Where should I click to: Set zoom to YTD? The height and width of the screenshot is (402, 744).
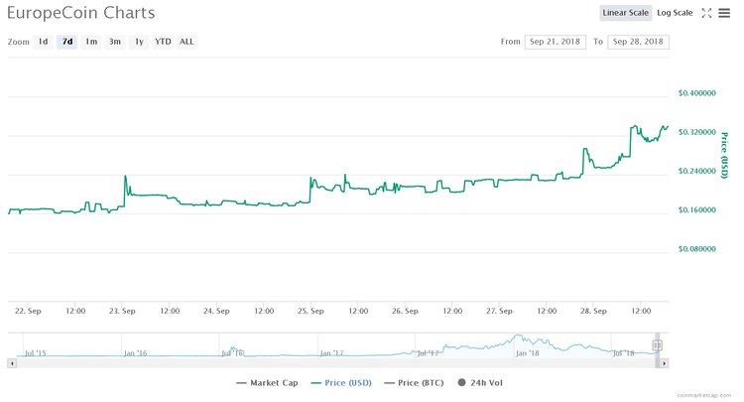click(163, 42)
